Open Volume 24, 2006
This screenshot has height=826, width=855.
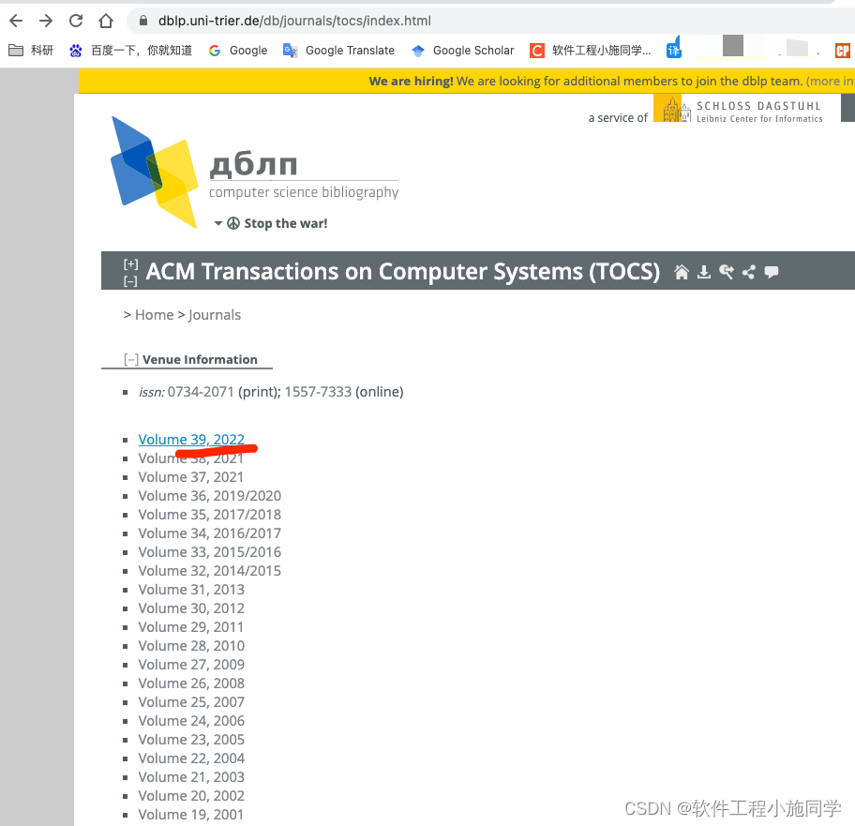pyautogui.click(x=191, y=721)
